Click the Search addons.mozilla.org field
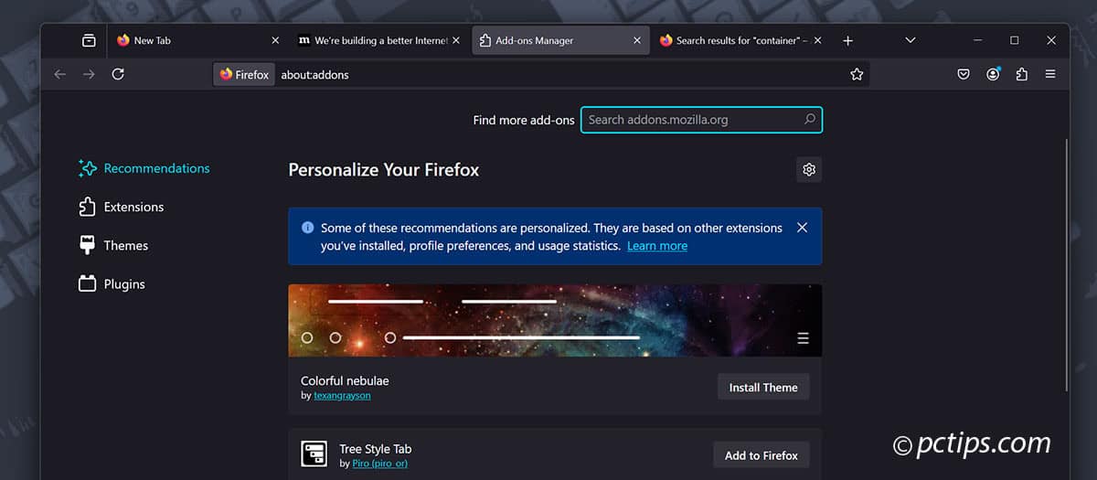The width and height of the screenshot is (1097, 480). tap(693, 120)
